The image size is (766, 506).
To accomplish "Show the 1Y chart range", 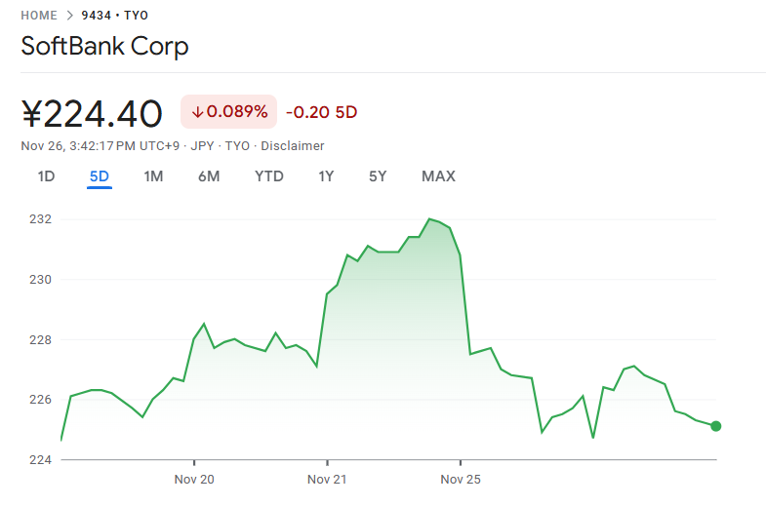I will 326,176.
